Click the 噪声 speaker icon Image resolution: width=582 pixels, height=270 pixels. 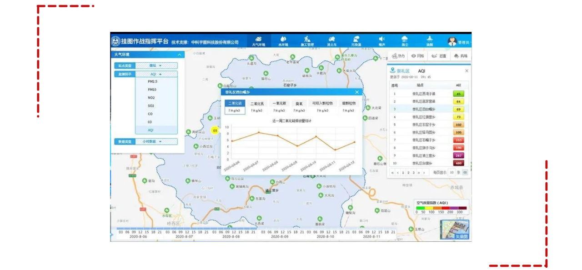(382, 41)
